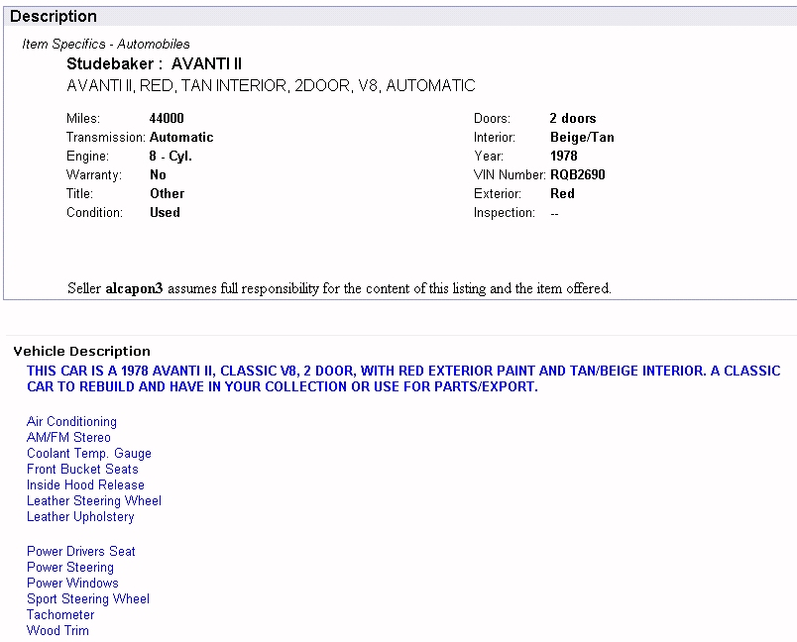Click the Power Windows feature
This screenshot has width=797, height=642.
[72, 584]
